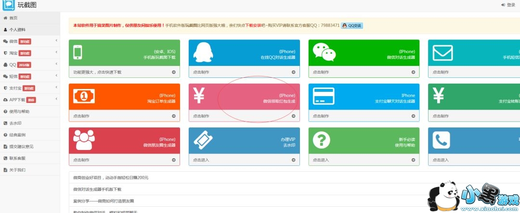Click the yen icon on the 支付宝转账 card

[x=439, y=96]
